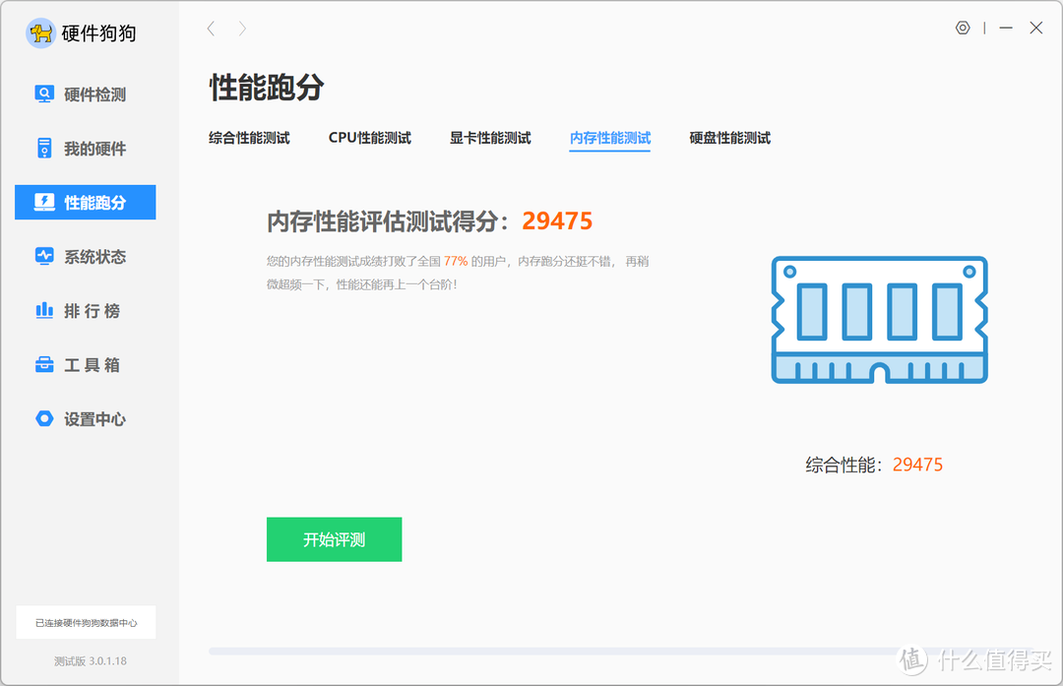Select the 综合性能测试 tab
The image size is (1063, 686).
coord(248,138)
